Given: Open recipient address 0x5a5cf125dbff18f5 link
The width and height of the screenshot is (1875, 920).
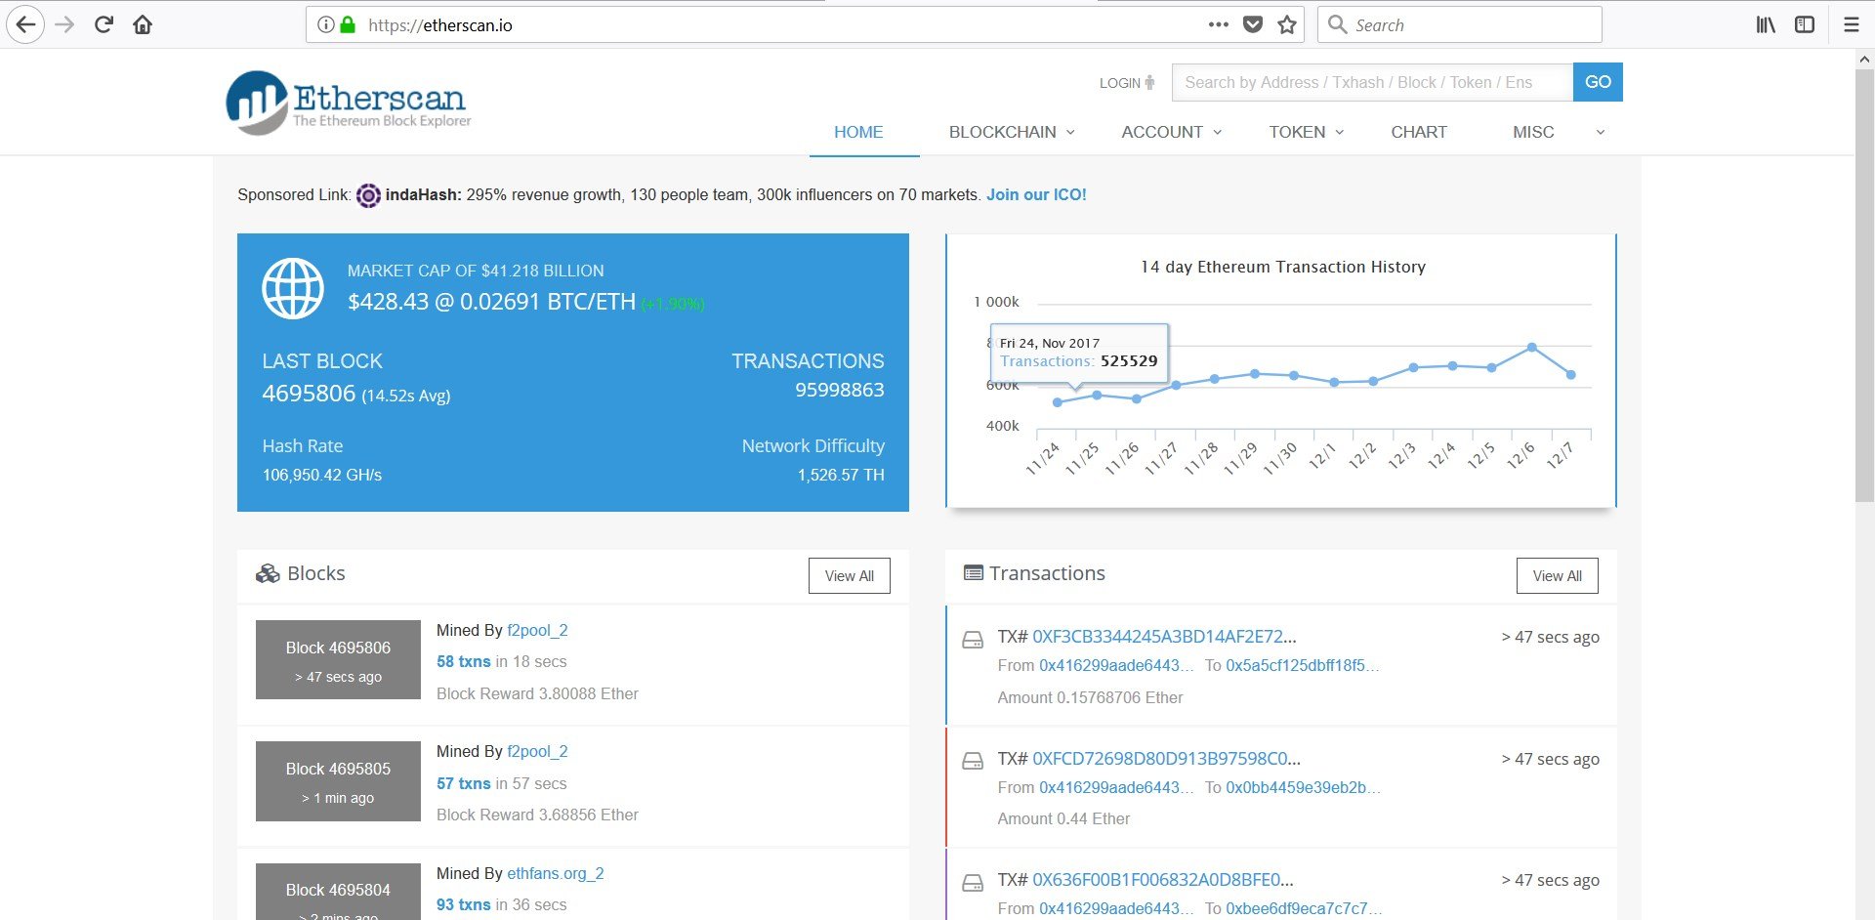Looking at the screenshot, I should [x=1303, y=665].
